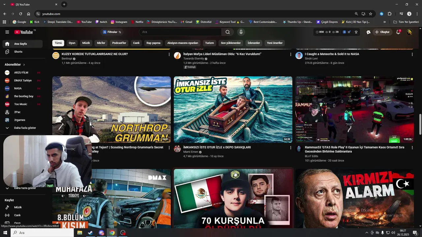
Task: Click the sparkle icon beside Oluştur
Action: pos(369,32)
